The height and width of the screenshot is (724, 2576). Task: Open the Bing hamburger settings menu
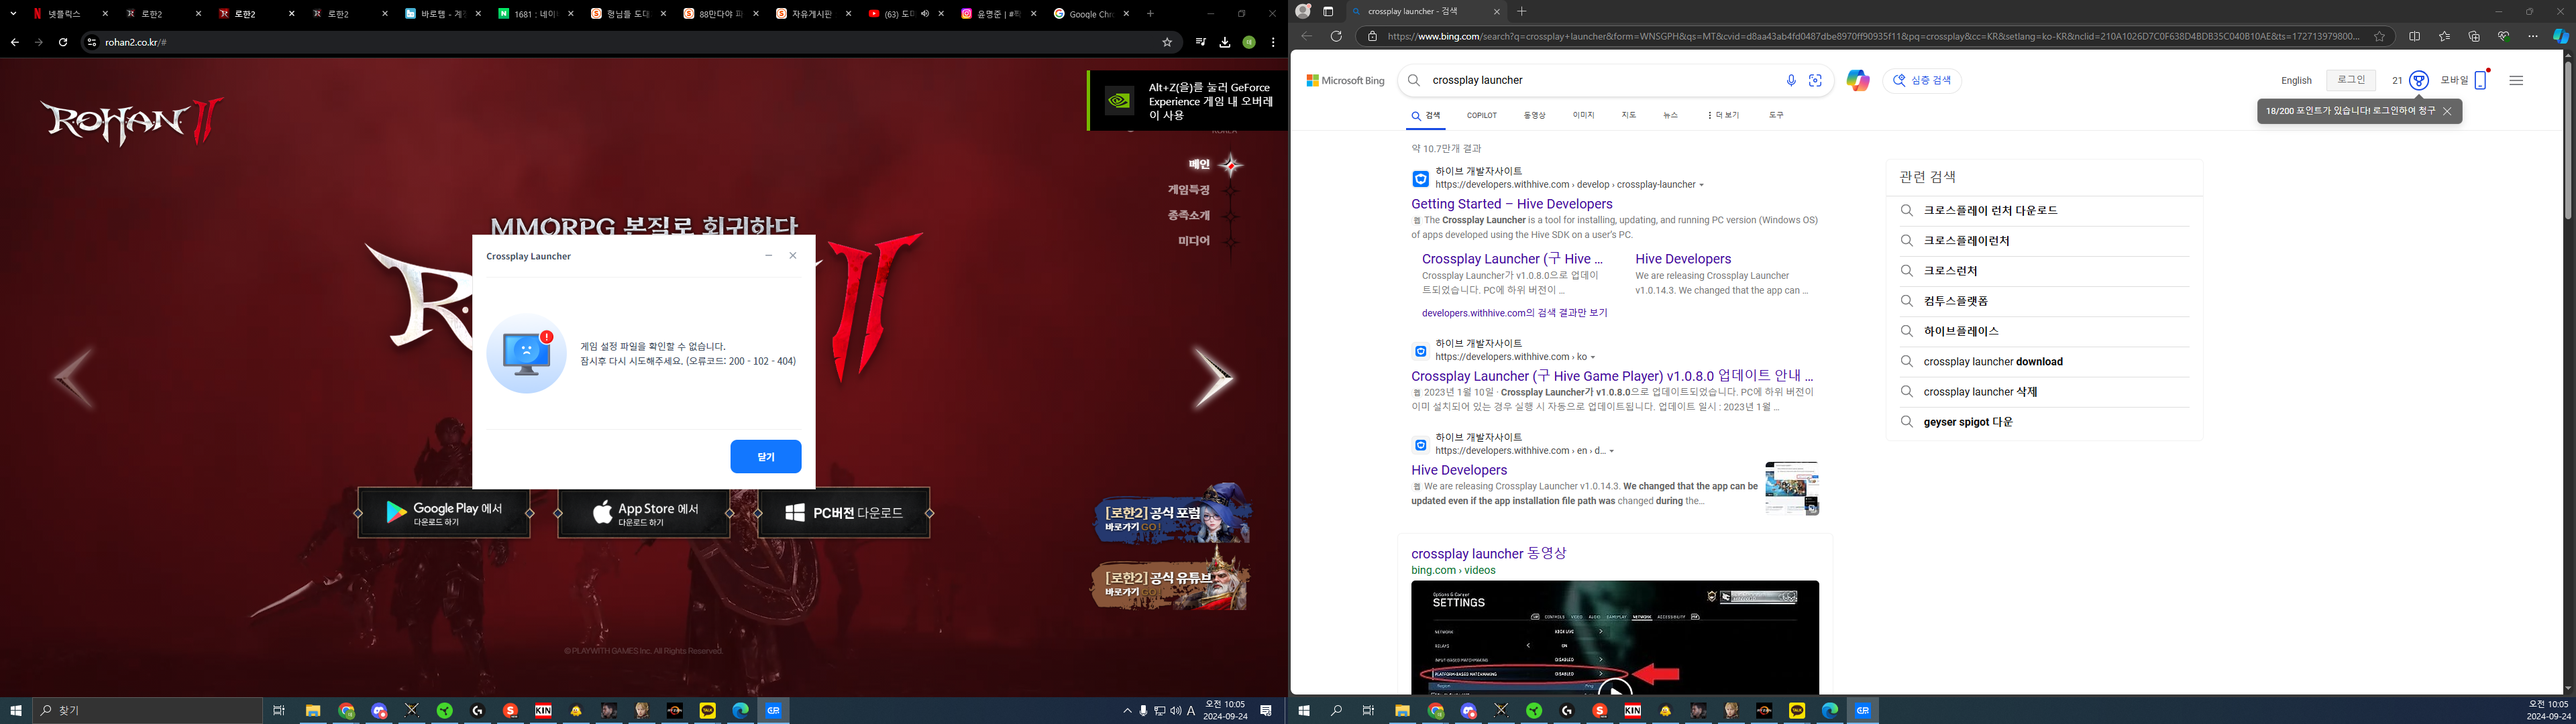(x=2516, y=81)
